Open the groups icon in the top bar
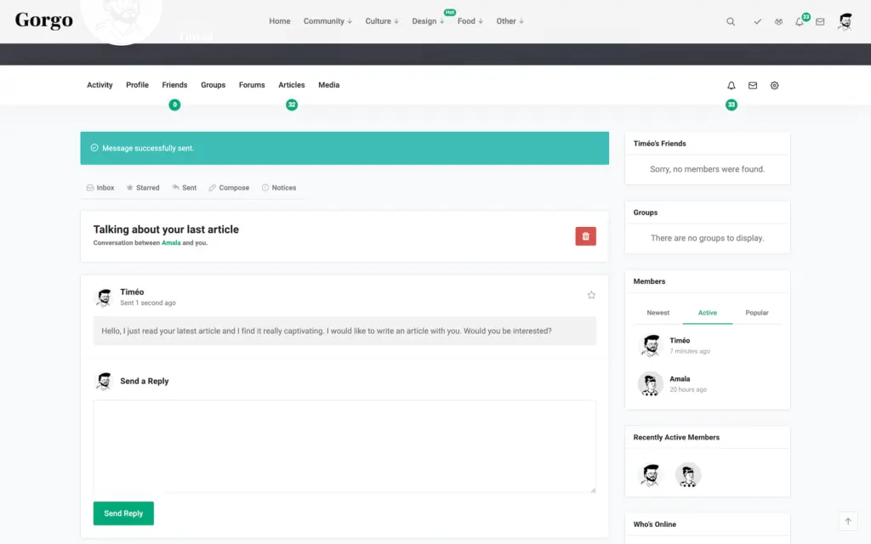The width and height of the screenshot is (871, 544). 778,21
